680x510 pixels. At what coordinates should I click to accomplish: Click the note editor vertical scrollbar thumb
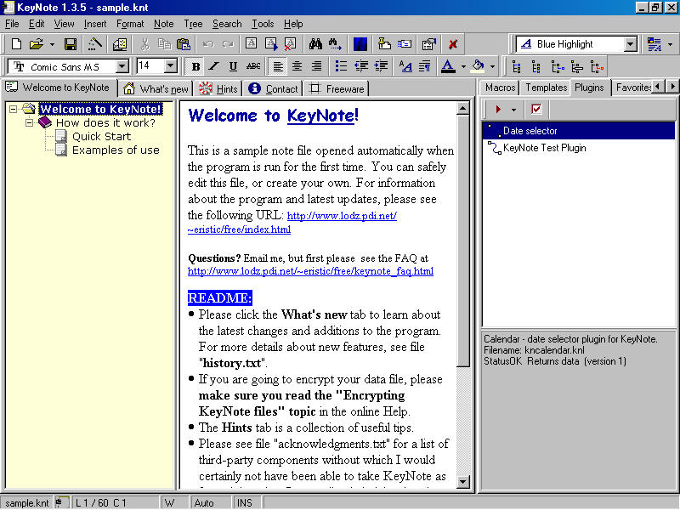point(462,241)
